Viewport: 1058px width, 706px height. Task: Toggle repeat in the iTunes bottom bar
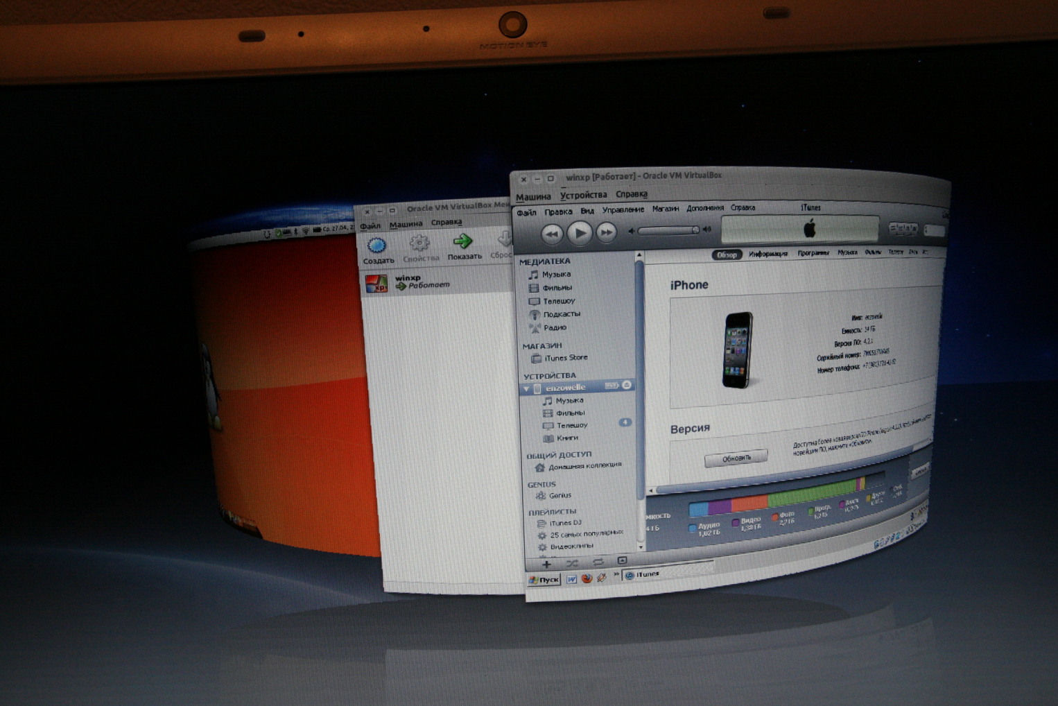pos(598,562)
